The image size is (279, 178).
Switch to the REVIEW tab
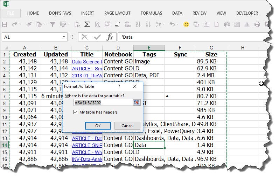click(200, 13)
